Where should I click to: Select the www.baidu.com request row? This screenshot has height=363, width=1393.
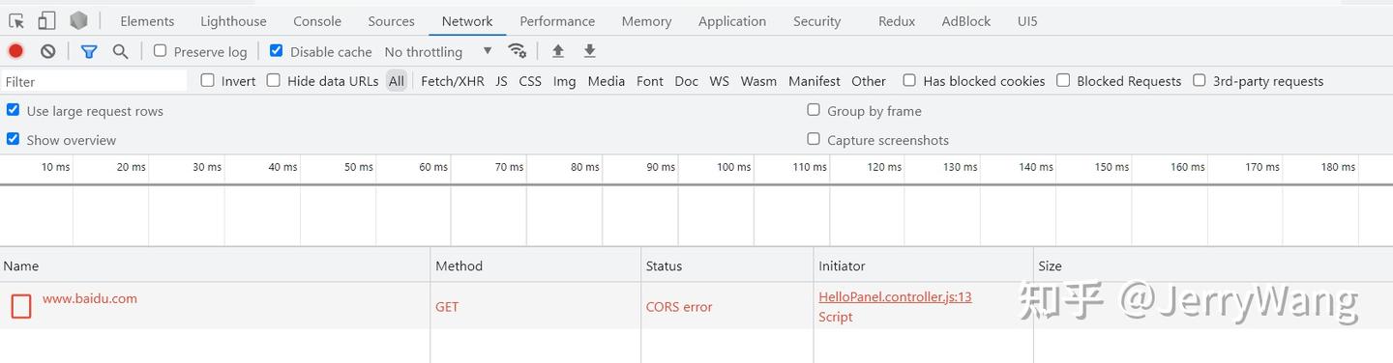click(696, 306)
